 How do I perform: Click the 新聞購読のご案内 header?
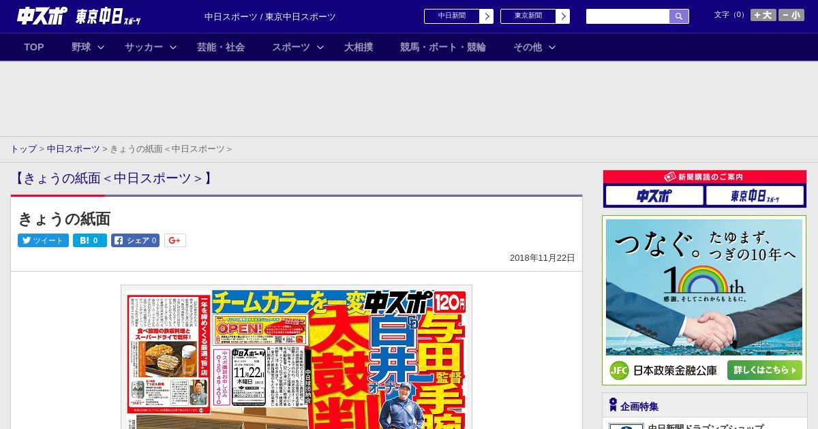705,177
